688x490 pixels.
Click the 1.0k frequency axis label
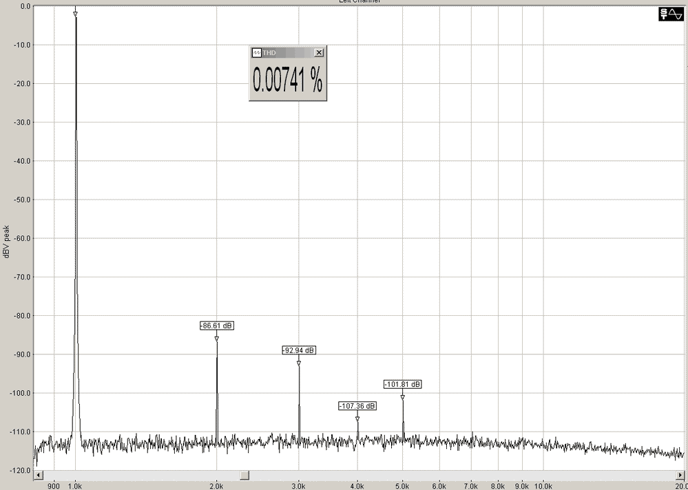pos(76,486)
